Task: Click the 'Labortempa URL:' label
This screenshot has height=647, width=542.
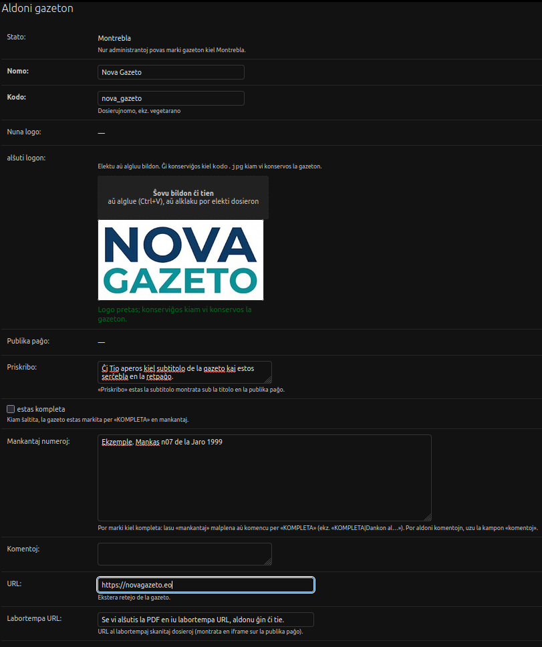Action: click(34, 618)
